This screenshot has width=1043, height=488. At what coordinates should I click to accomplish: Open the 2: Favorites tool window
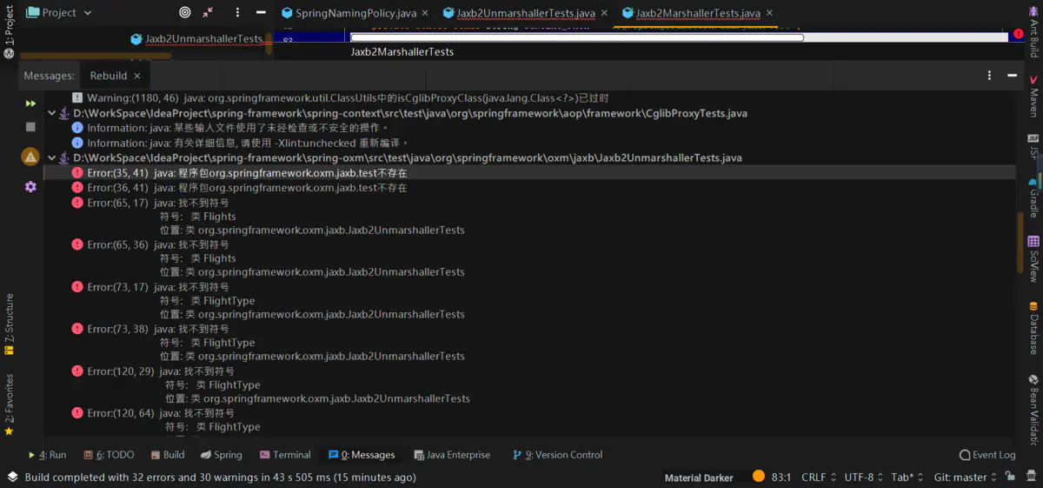click(x=9, y=404)
